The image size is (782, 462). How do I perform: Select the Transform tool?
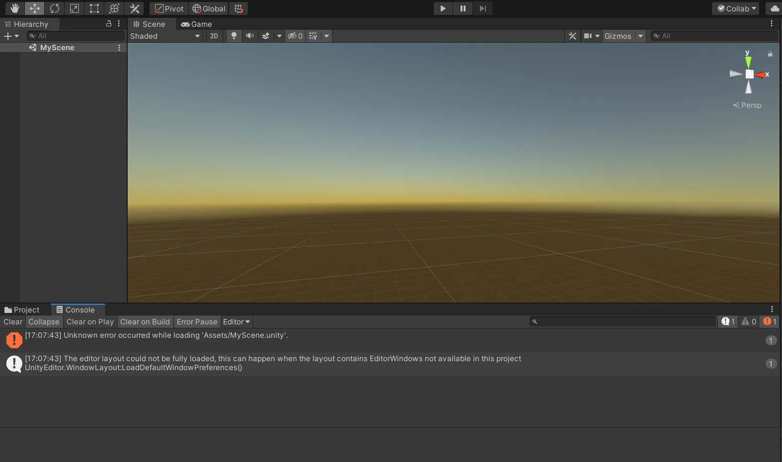(x=114, y=8)
